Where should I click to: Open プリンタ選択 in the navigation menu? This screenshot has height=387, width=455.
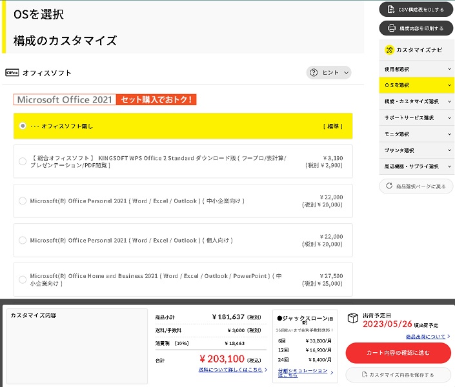[x=416, y=150]
